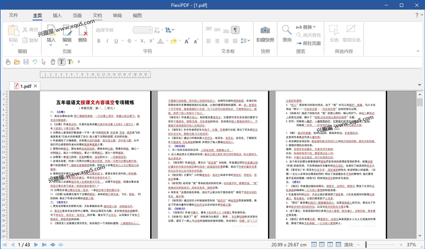Open Help from the question mark icon
425x249 pixels.
pos(417,15)
